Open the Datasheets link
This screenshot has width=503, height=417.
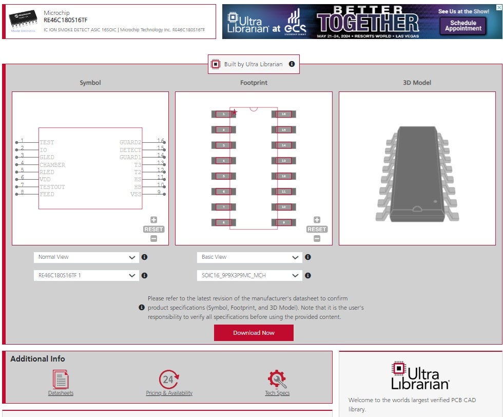61,393
